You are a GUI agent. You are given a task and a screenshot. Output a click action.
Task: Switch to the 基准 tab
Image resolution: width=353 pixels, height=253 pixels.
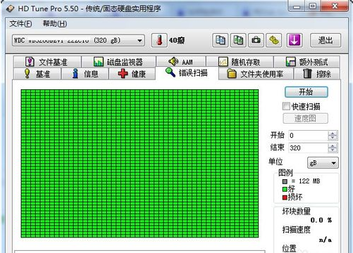click(x=37, y=74)
